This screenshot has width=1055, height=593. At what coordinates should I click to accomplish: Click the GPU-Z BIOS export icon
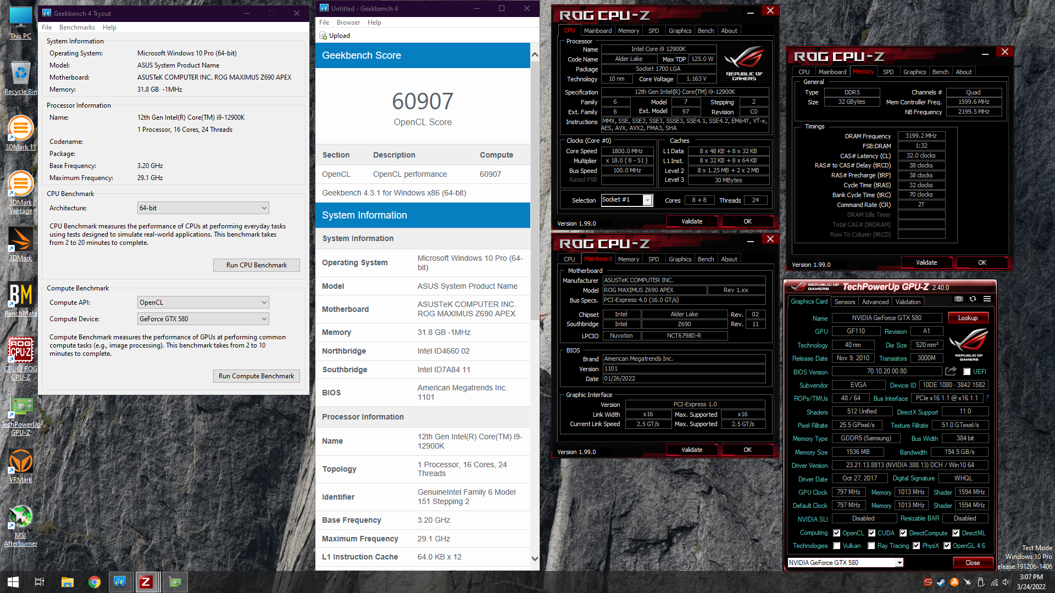[951, 371]
